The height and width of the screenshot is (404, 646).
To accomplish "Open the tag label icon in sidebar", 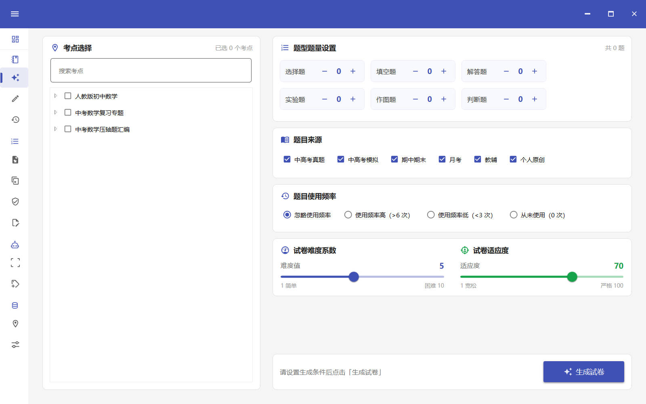I will [x=15, y=284].
